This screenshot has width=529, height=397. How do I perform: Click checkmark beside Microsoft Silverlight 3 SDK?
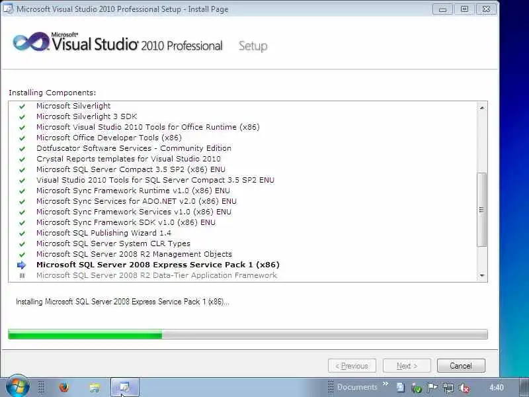tap(22, 117)
